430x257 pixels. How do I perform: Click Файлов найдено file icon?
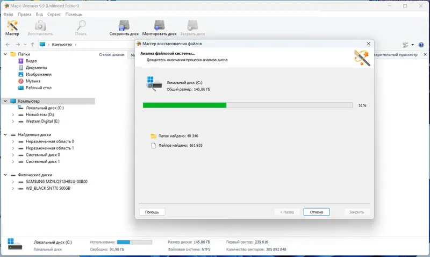153,145
